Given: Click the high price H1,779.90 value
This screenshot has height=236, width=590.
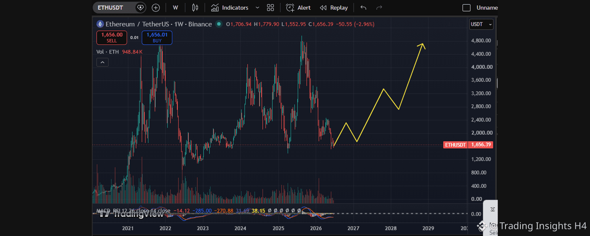Looking at the screenshot, I should click(x=267, y=24).
